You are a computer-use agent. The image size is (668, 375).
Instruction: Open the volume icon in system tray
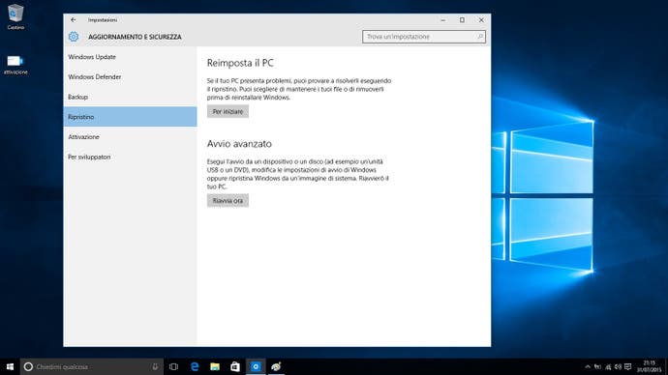[618, 366]
